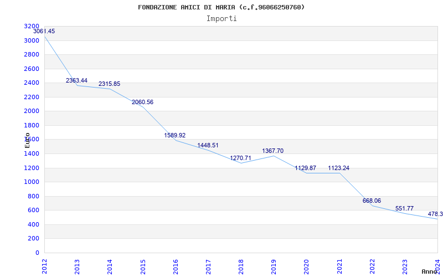The width and height of the screenshot is (443, 277).
Task: Select the 2016 x-axis year label
Action: (176, 266)
